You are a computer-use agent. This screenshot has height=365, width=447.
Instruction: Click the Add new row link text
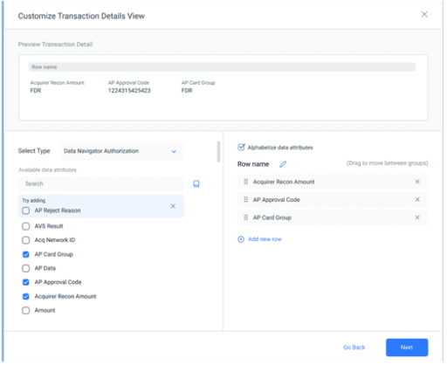coord(265,239)
